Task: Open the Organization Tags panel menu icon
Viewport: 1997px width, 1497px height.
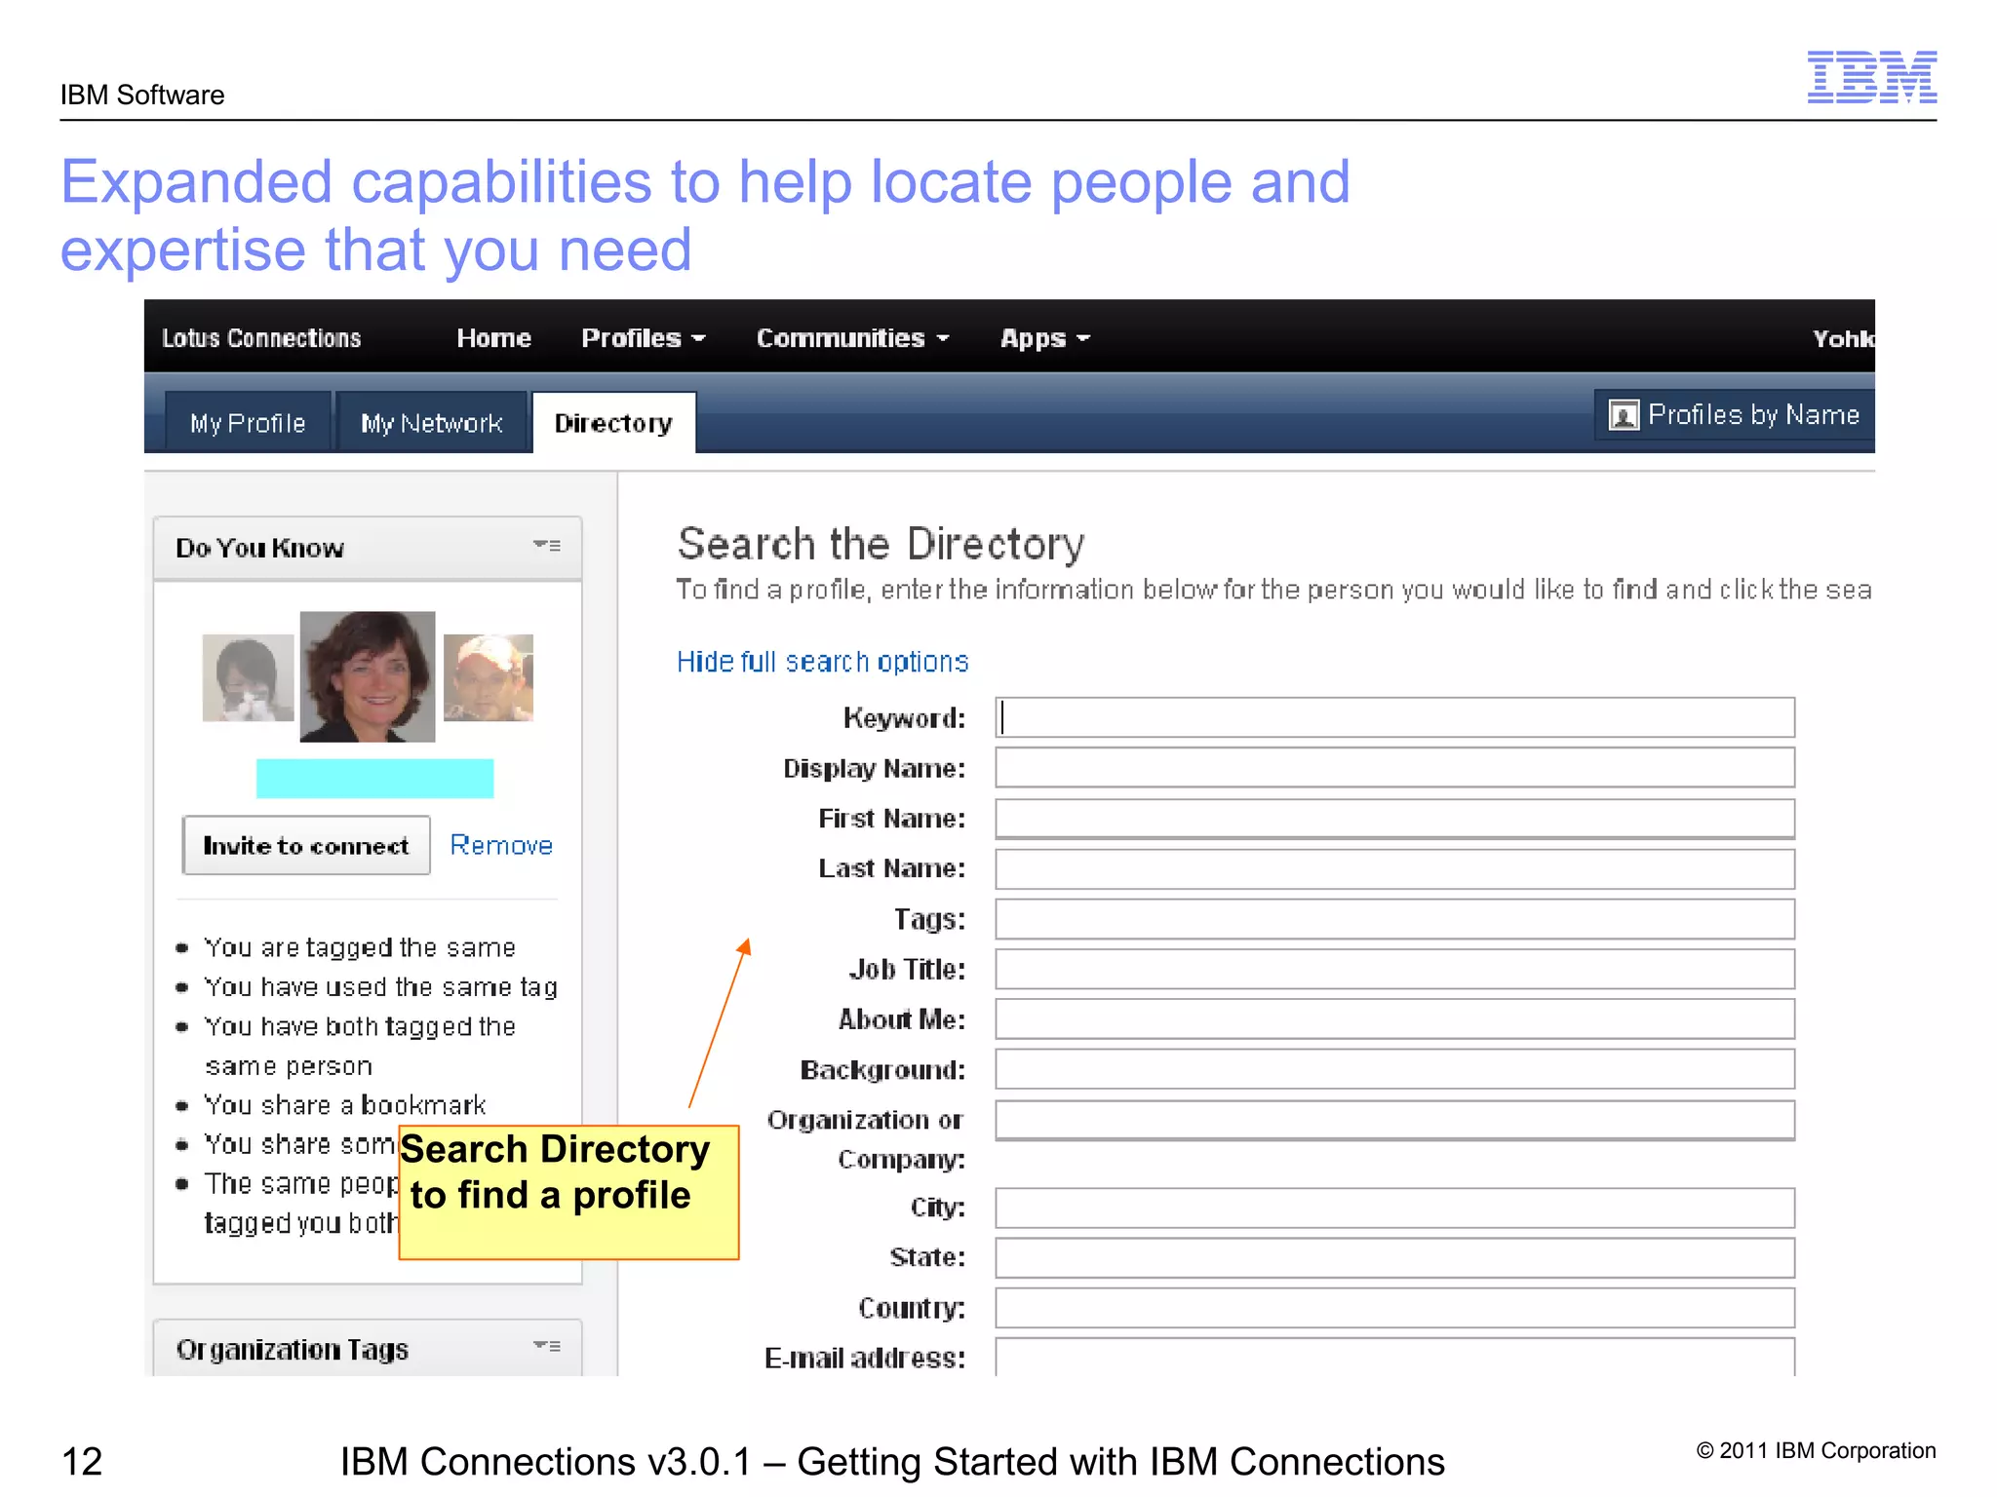Action: [x=547, y=1347]
